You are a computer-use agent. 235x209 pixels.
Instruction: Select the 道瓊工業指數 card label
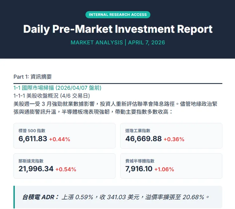[138, 131]
